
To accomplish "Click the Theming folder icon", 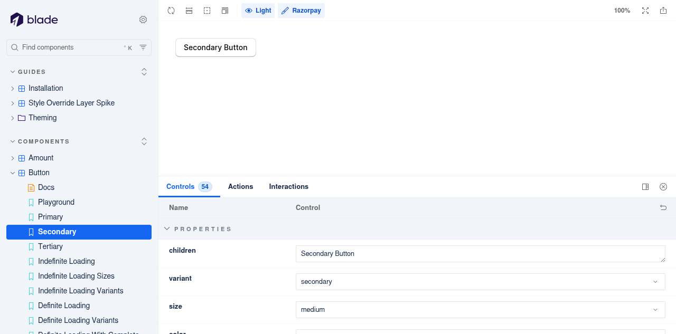I will [22, 118].
